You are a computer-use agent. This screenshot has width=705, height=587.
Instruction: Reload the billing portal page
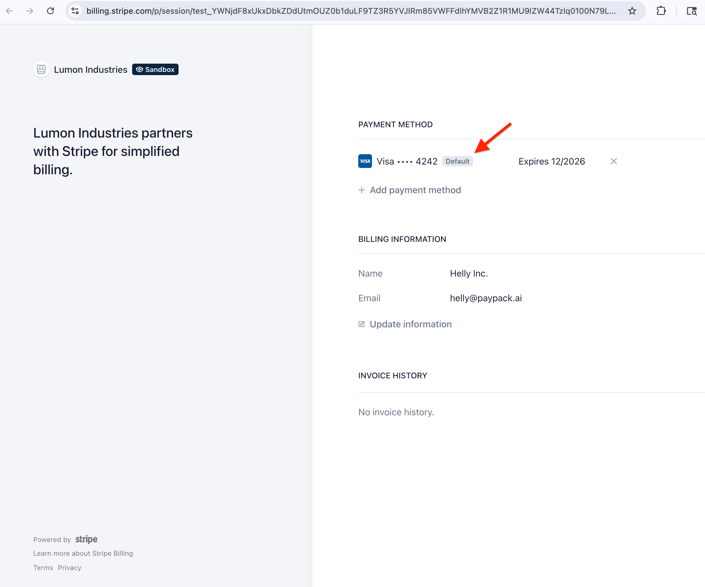click(51, 11)
